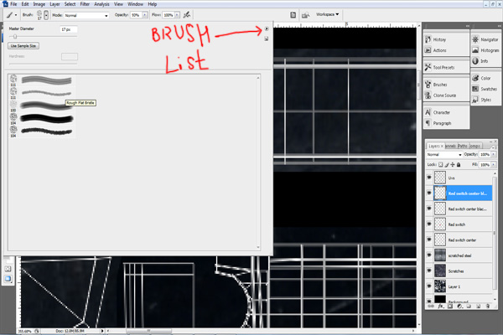Open the layer blend mode dropdown

click(x=444, y=154)
